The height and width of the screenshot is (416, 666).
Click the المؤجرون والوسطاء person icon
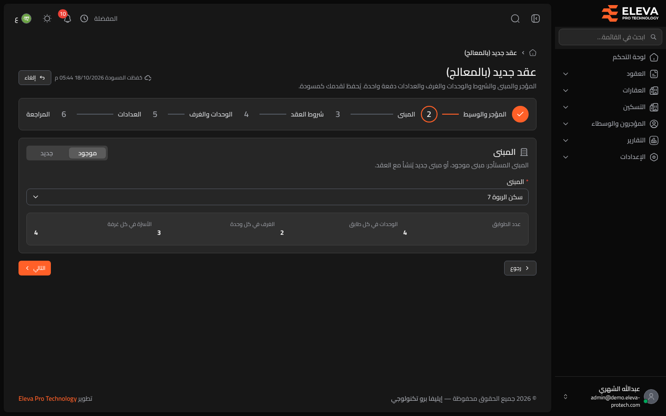654,124
